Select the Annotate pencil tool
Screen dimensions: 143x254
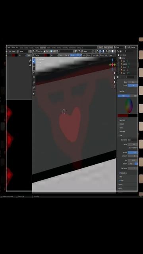coord(34,93)
